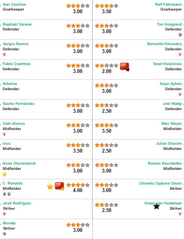Click Raphaël Varane's name
Image resolution: width=184 pixels, height=239 pixels.
17,24
